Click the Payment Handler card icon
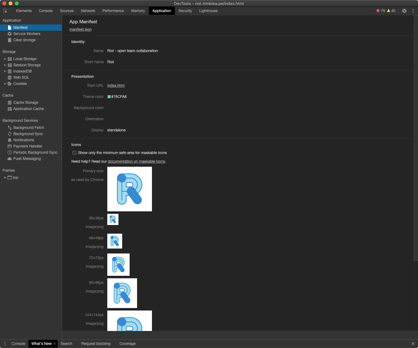The image size is (418, 348). (10, 146)
